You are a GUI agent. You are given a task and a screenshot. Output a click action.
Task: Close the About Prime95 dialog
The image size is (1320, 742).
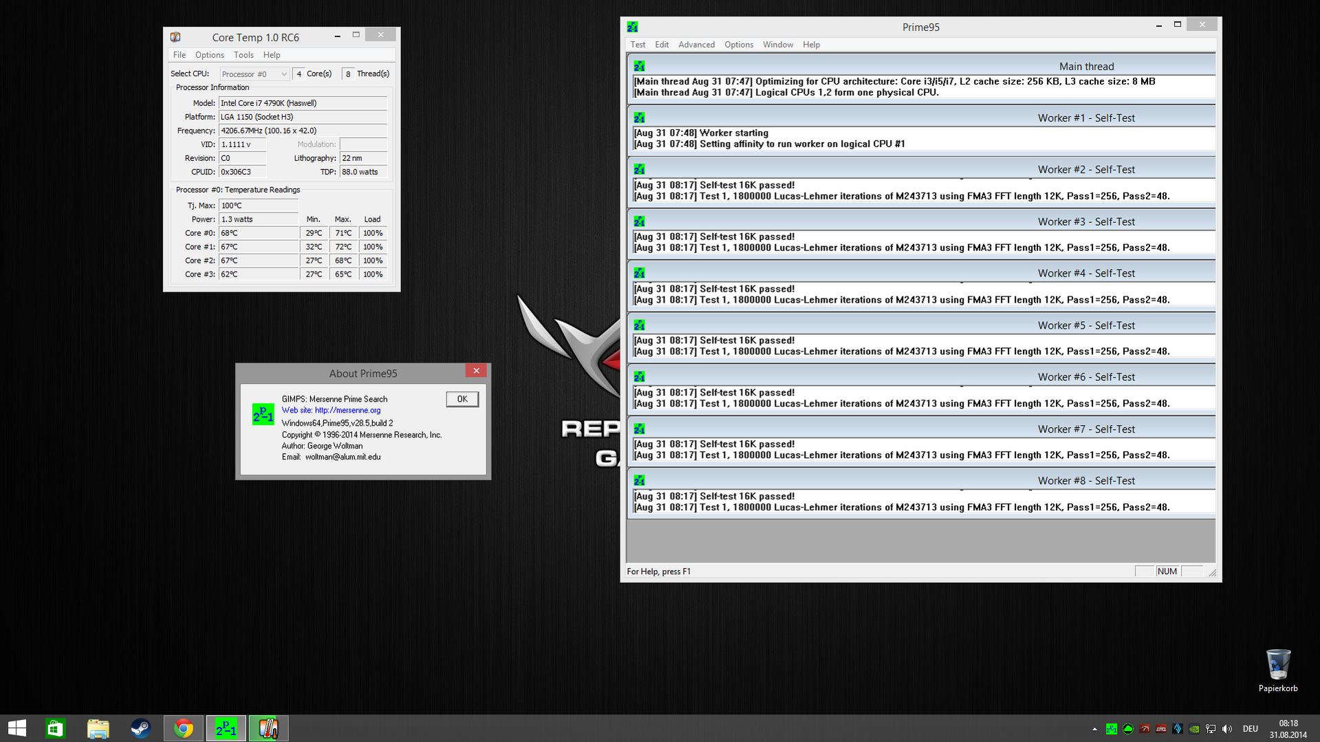click(x=476, y=371)
